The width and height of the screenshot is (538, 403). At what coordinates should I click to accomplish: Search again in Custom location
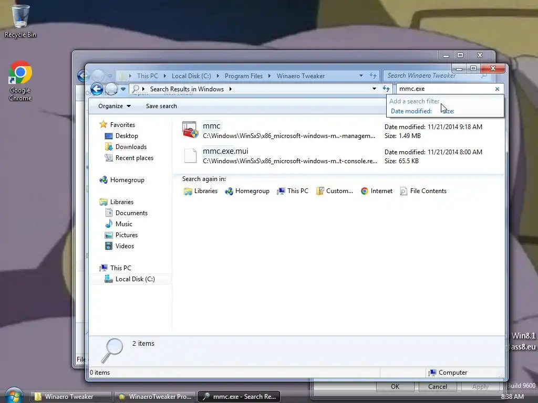pyautogui.click(x=335, y=191)
